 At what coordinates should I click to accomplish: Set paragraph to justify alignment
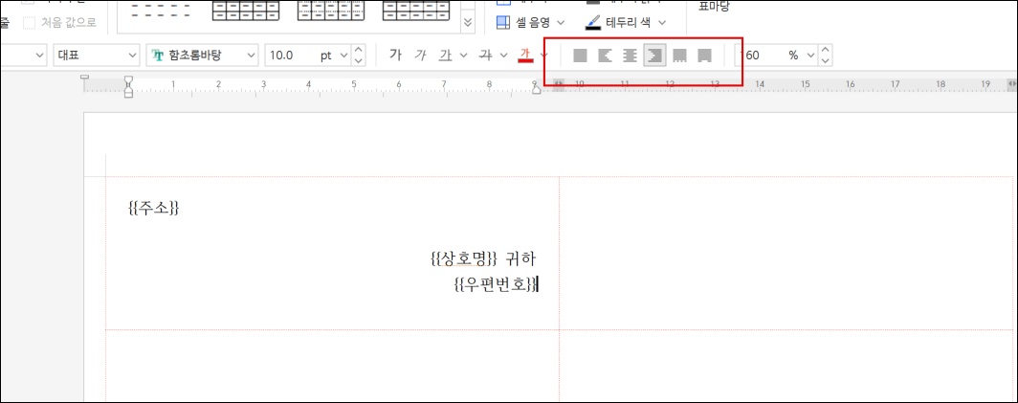point(581,56)
